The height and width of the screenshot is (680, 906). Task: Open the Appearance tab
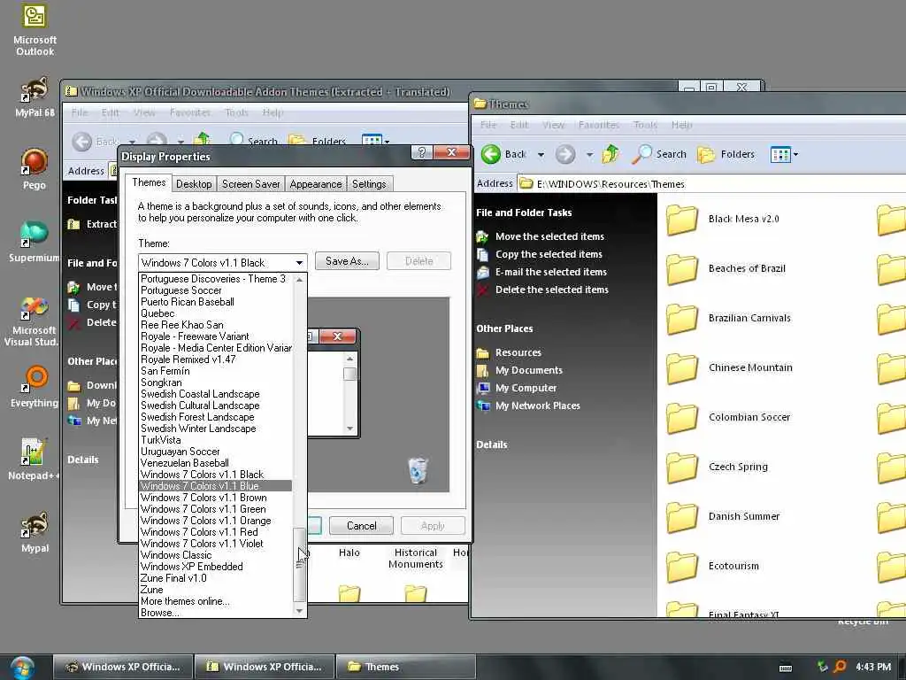click(x=316, y=184)
